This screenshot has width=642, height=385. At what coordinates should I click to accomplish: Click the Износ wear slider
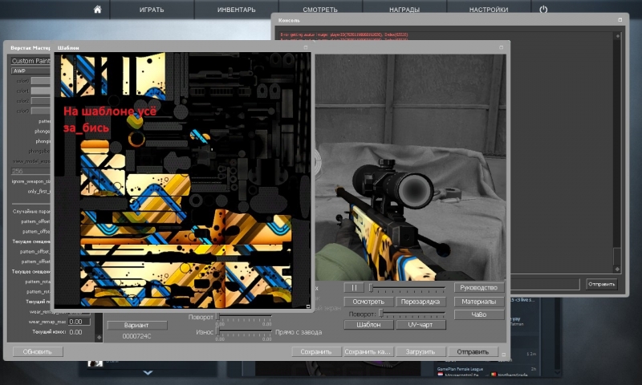pos(245,330)
